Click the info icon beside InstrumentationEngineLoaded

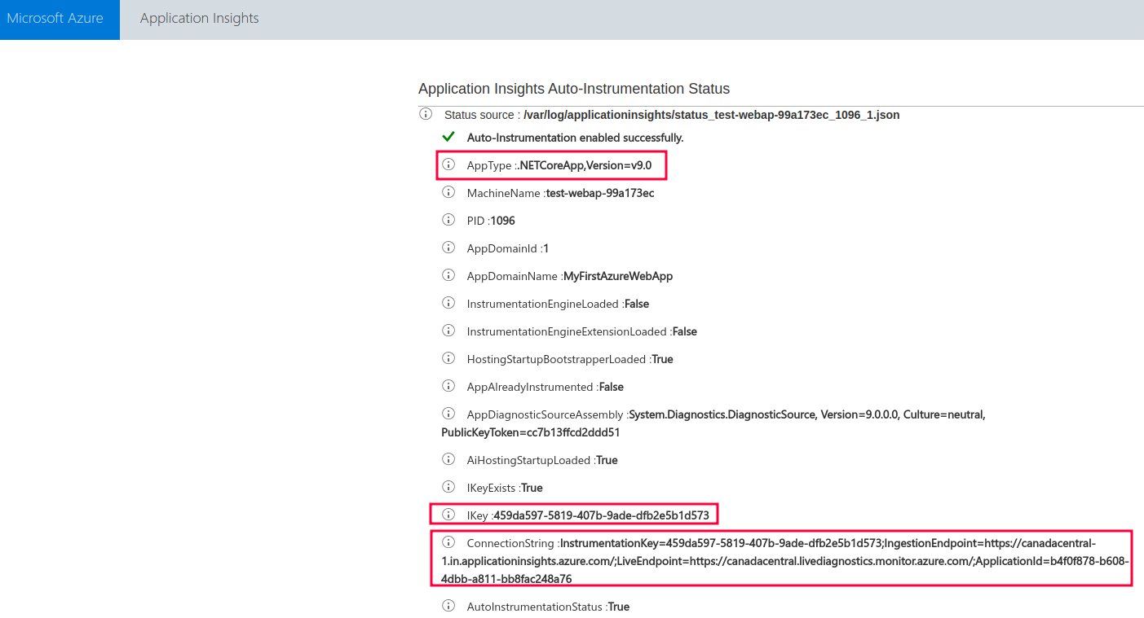pyautogui.click(x=448, y=303)
